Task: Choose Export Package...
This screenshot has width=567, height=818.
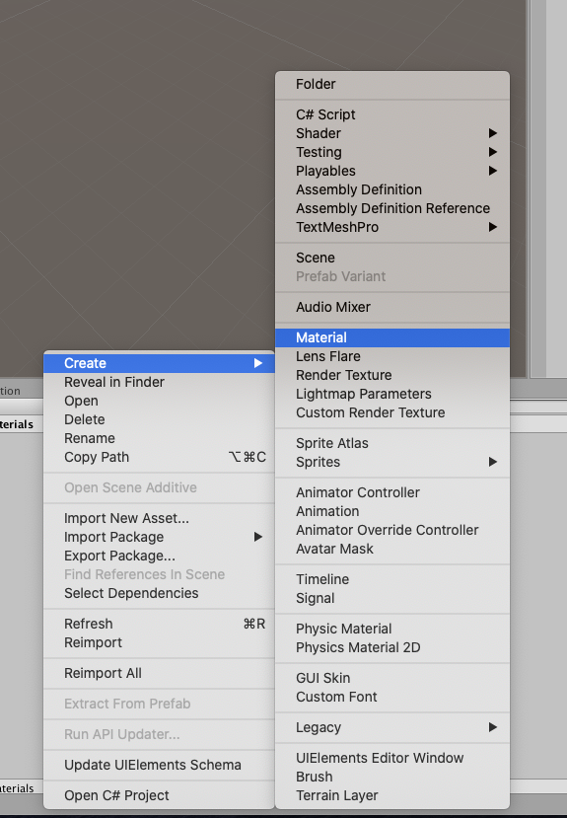Action: tap(159, 556)
